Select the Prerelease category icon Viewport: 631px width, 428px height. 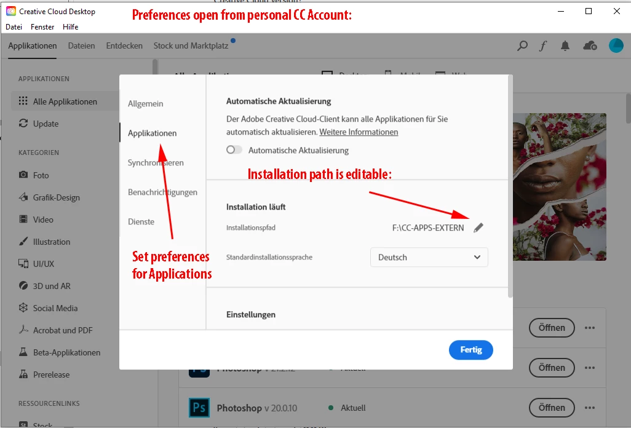(23, 374)
